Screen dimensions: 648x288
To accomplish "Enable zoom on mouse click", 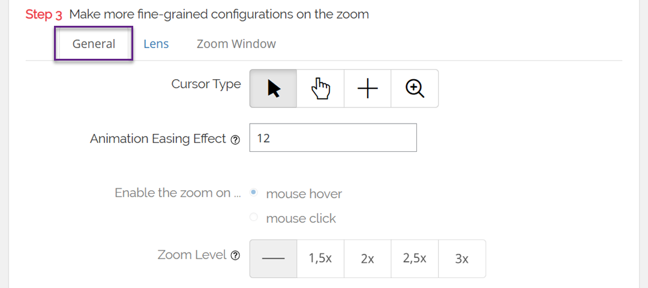I will pyautogui.click(x=254, y=218).
